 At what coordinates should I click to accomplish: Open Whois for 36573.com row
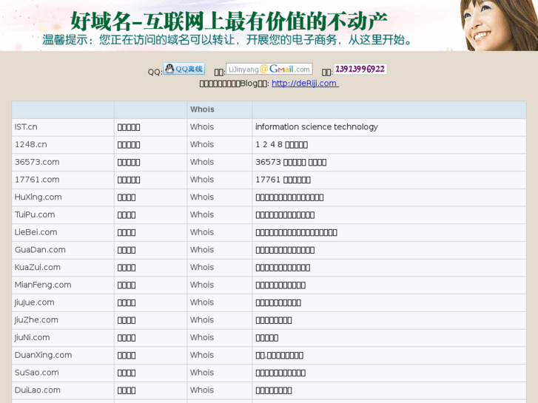click(202, 162)
